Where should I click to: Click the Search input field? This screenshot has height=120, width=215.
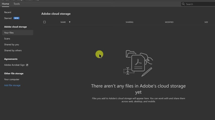[198, 4]
